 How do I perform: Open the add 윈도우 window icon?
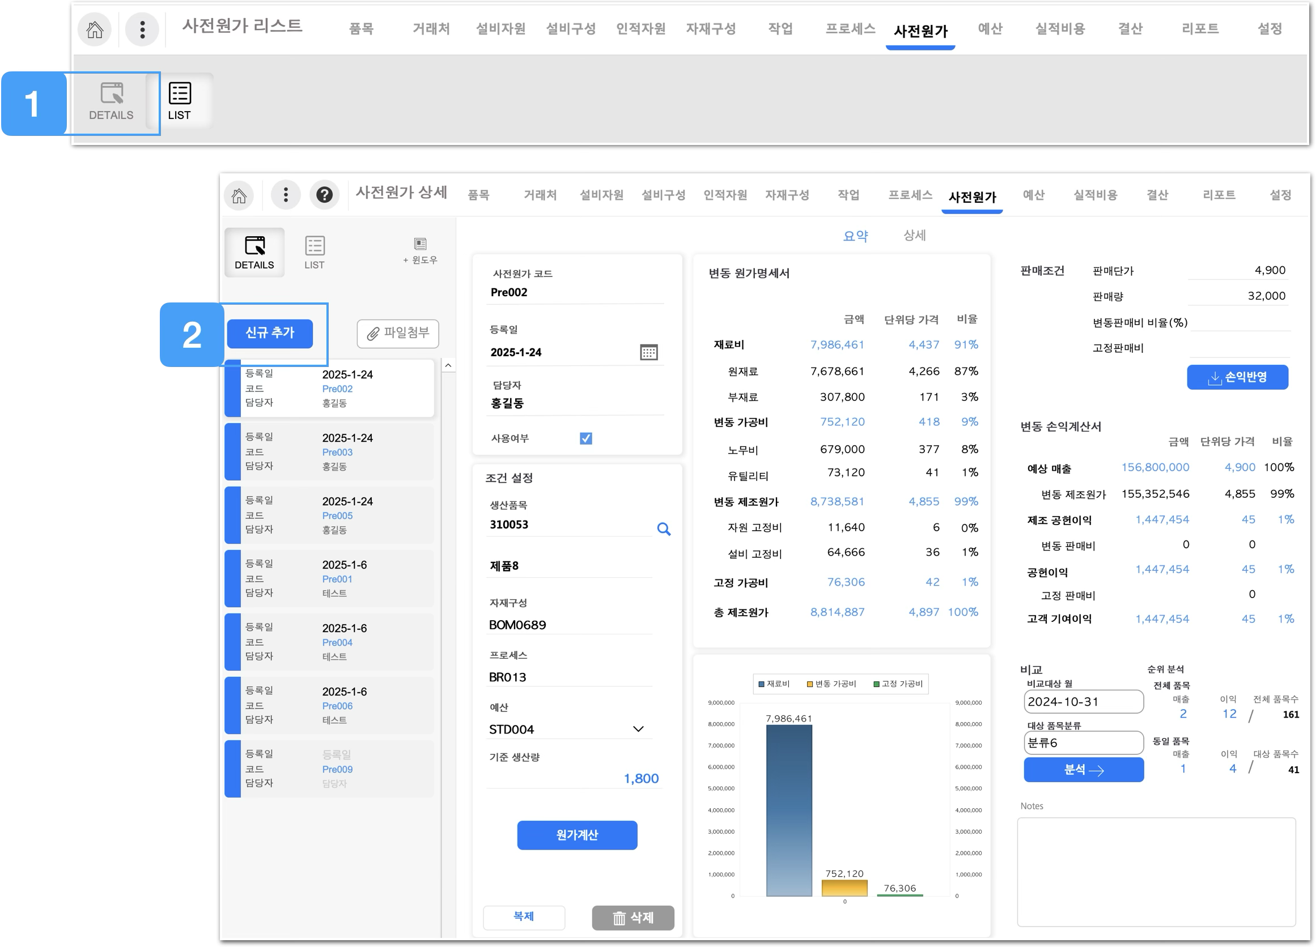420,250
